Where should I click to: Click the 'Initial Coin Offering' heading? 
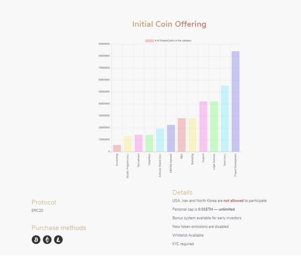point(169,24)
